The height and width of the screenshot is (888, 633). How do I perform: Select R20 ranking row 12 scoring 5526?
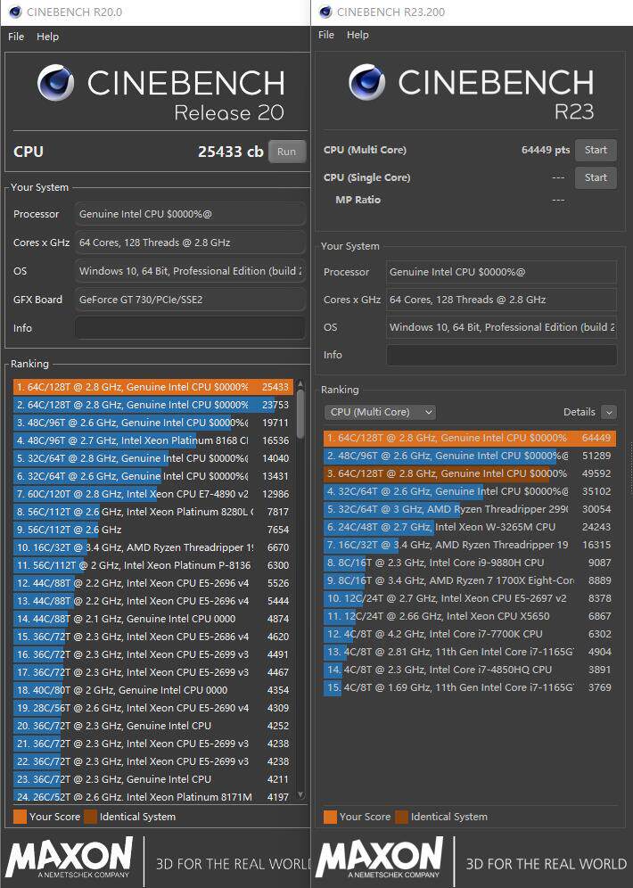pos(153,583)
